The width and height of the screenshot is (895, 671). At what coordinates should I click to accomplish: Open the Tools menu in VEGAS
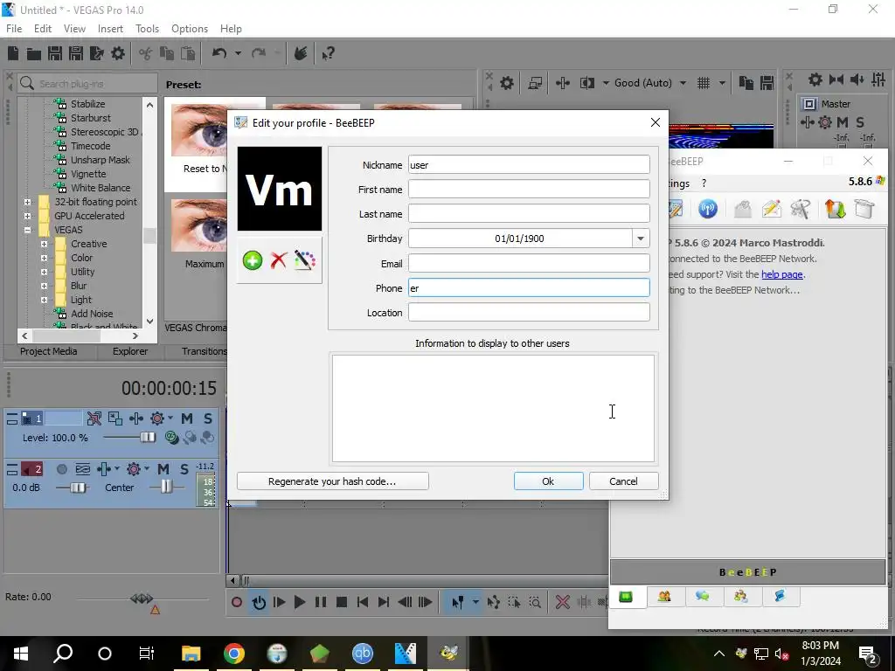click(147, 29)
